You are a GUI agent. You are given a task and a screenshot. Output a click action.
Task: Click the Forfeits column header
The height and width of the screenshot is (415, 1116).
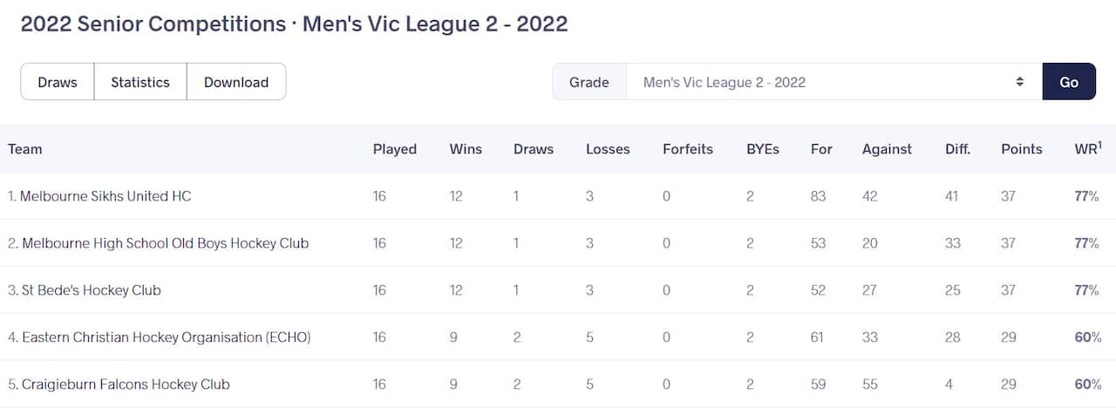tap(687, 149)
